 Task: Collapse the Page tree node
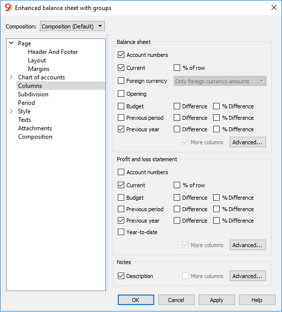pos(11,43)
